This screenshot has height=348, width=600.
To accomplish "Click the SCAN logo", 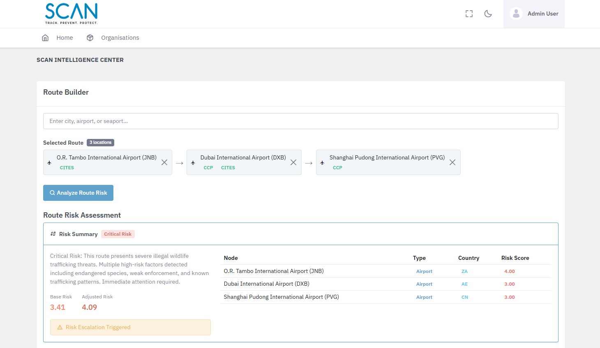I will click(71, 14).
